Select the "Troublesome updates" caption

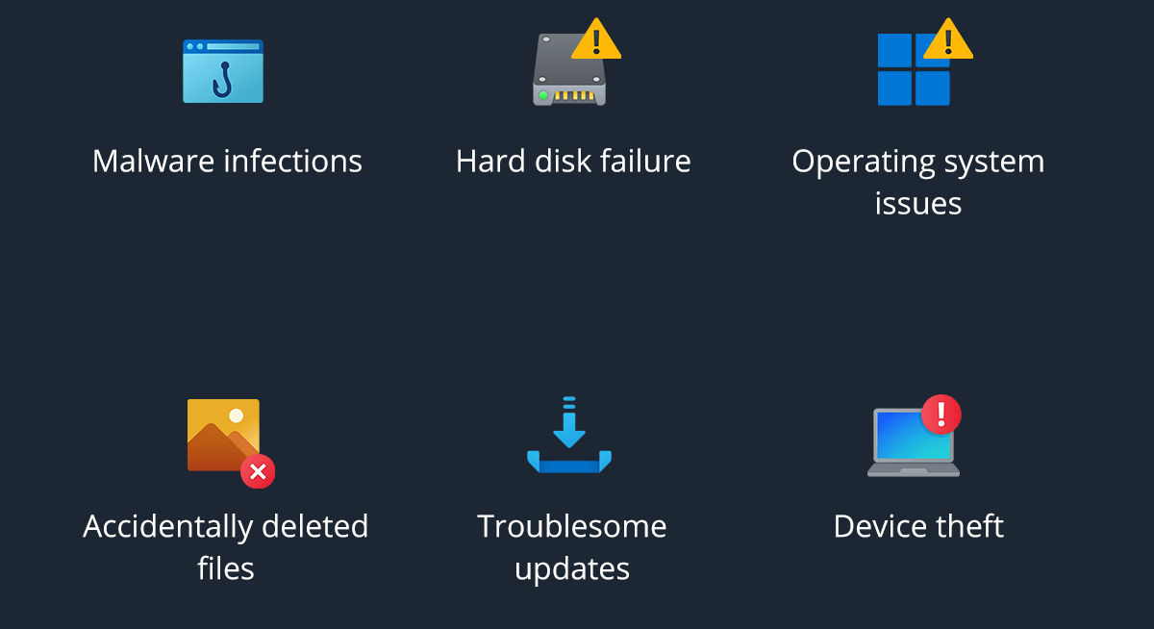(572, 547)
